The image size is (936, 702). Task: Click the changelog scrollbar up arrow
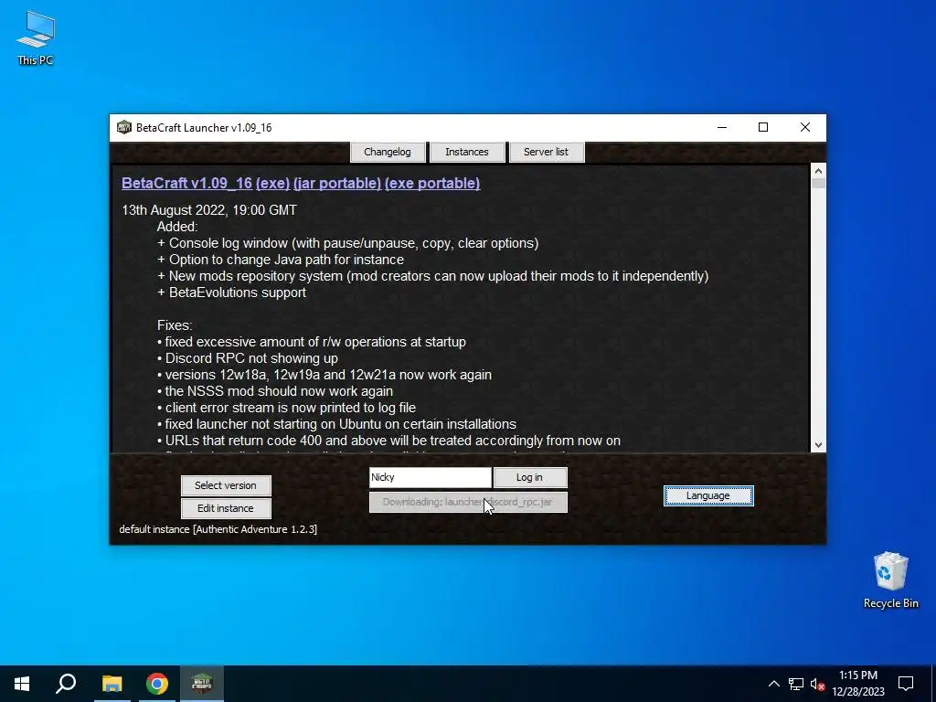tap(818, 171)
